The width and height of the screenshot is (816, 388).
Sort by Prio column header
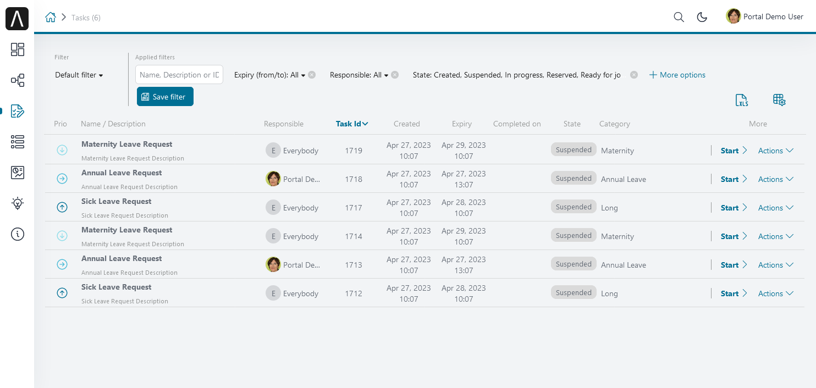(x=60, y=124)
